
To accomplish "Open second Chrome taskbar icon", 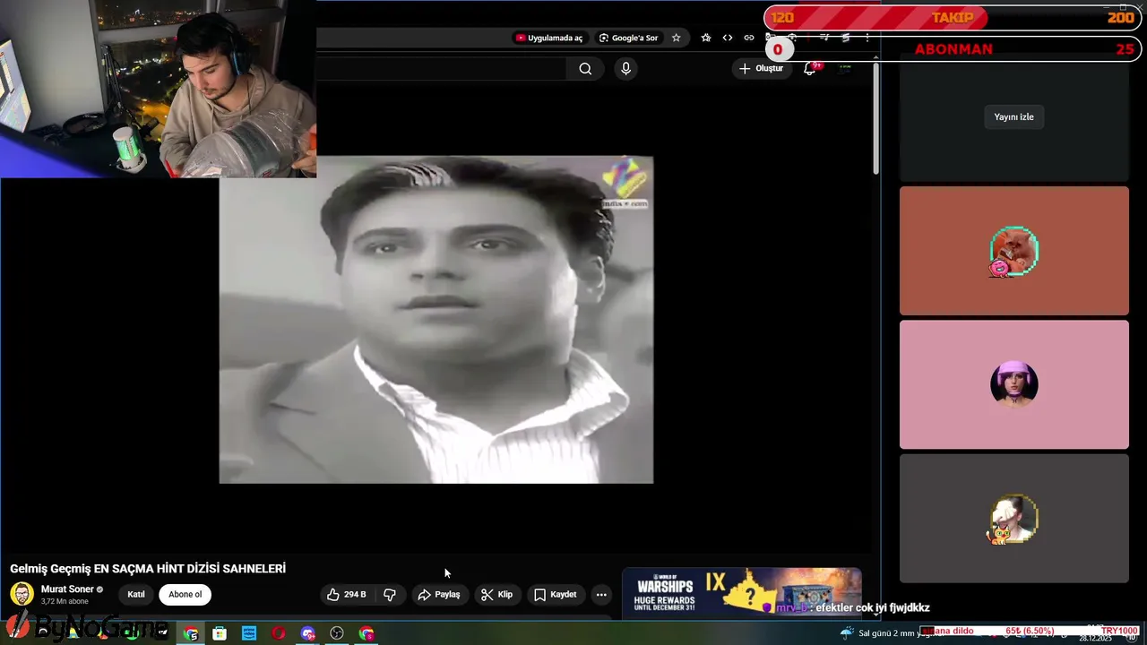I will coord(367,633).
